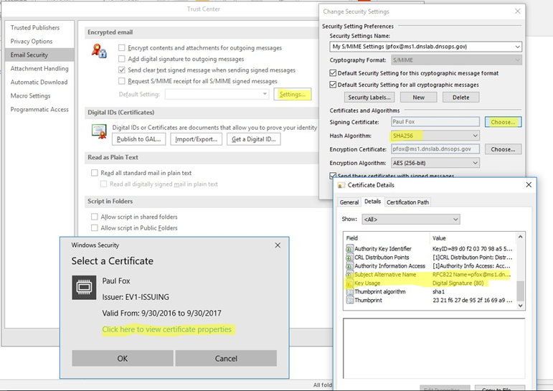
Task: Click Security Labels... button
Action: pyautogui.click(x=369, y=98)
